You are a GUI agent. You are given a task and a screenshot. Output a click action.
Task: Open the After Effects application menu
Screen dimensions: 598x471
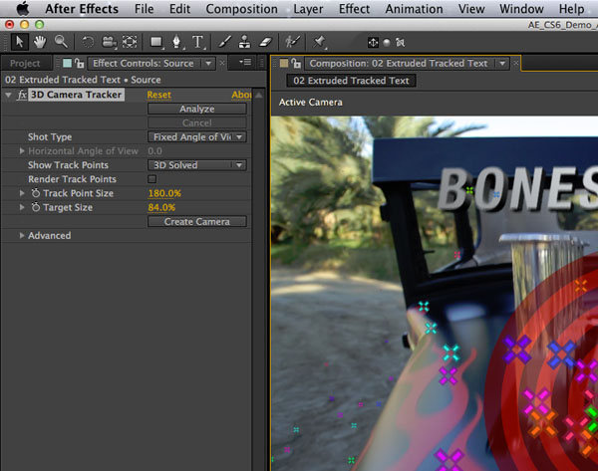point(82,9)
